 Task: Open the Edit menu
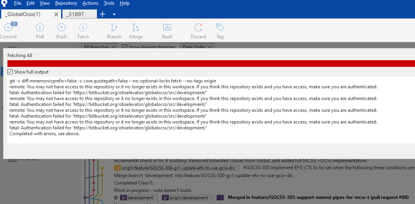(31, 4)
